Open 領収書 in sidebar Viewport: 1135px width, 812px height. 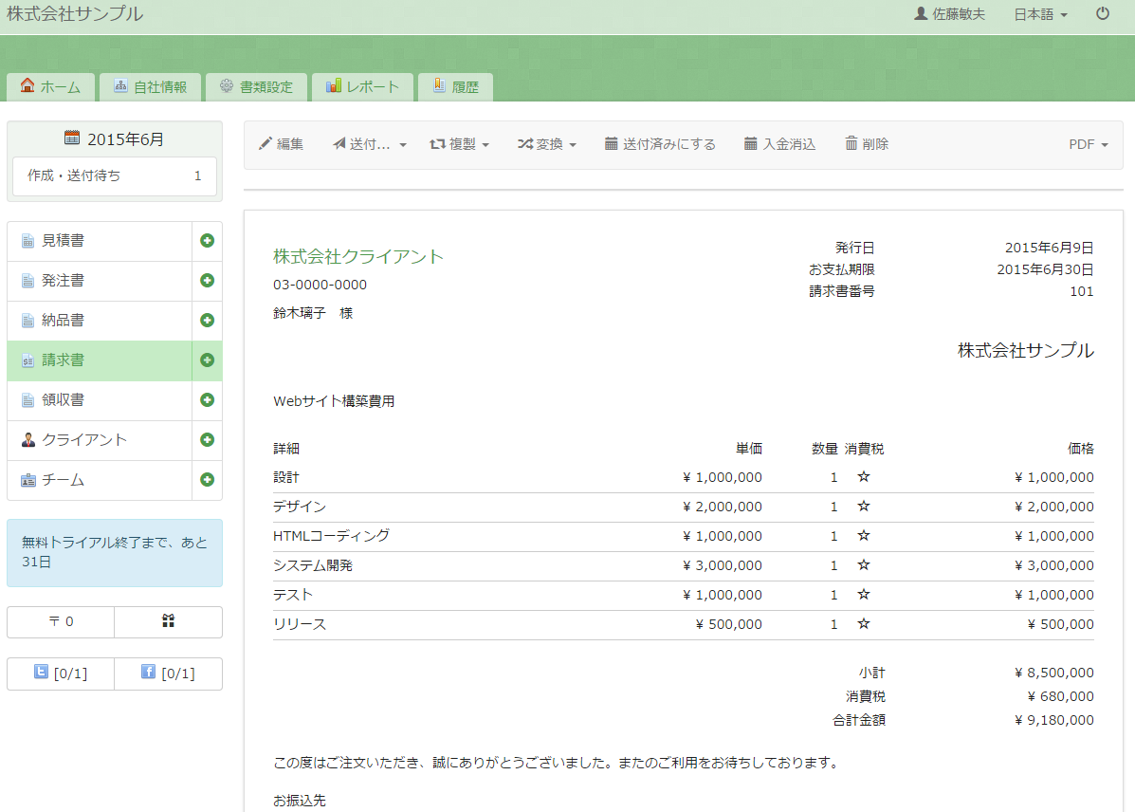coord(100,400)
